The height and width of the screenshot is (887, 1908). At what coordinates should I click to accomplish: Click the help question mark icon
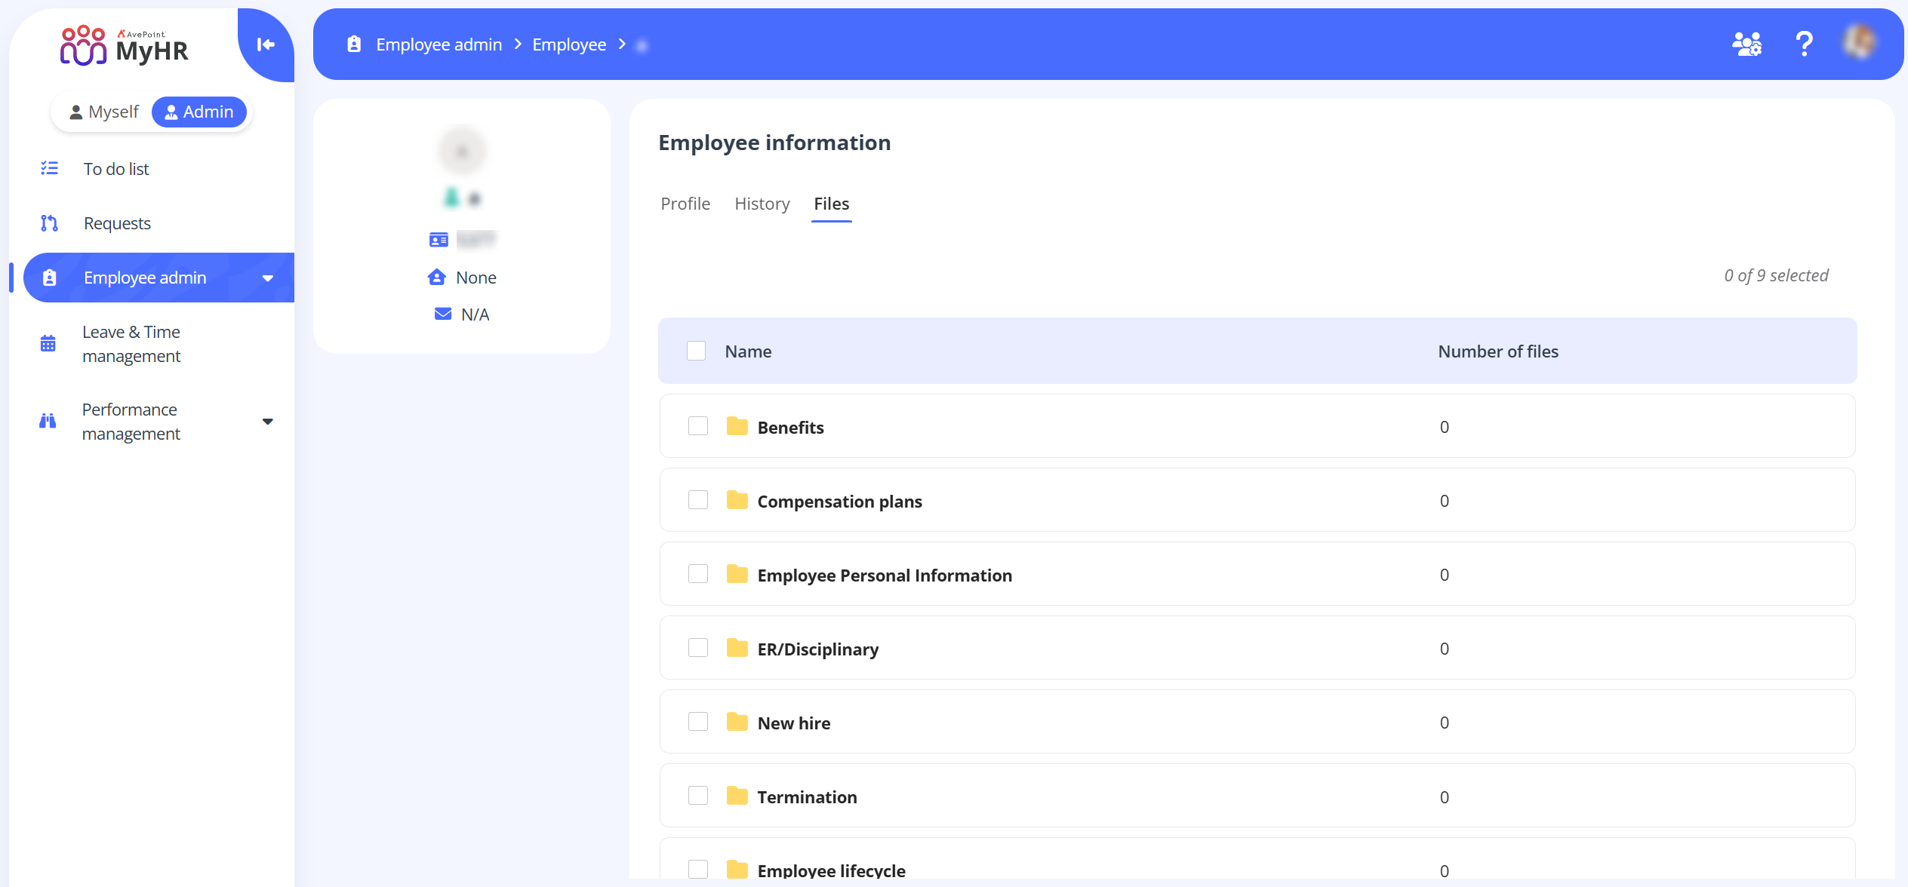pos(1804,45)
